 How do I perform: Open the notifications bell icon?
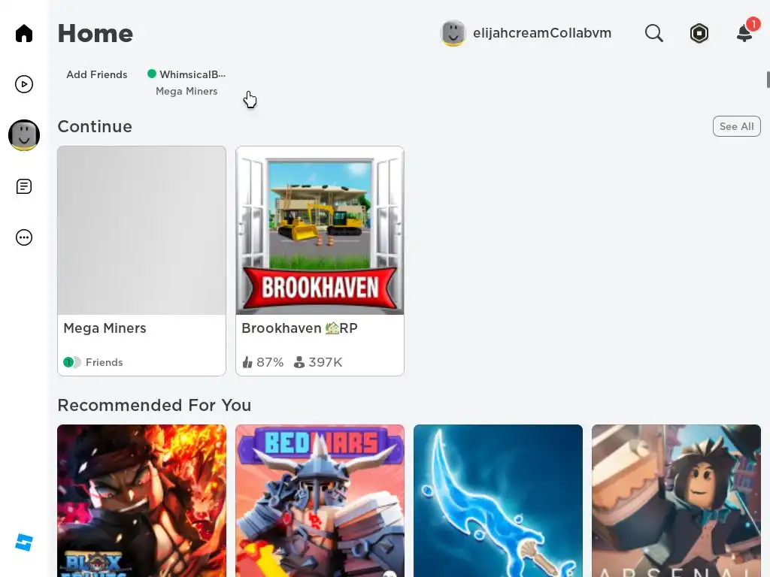745,33
